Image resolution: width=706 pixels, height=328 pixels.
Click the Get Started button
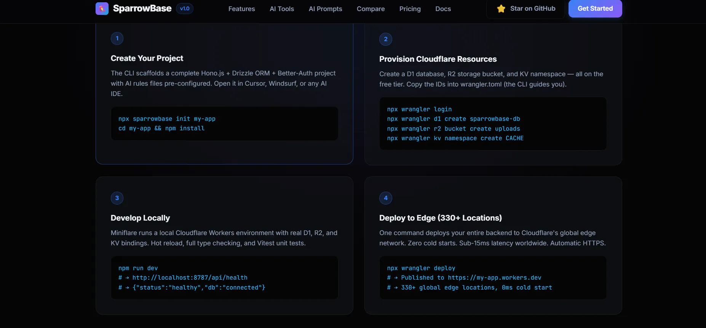coord(595,8)
